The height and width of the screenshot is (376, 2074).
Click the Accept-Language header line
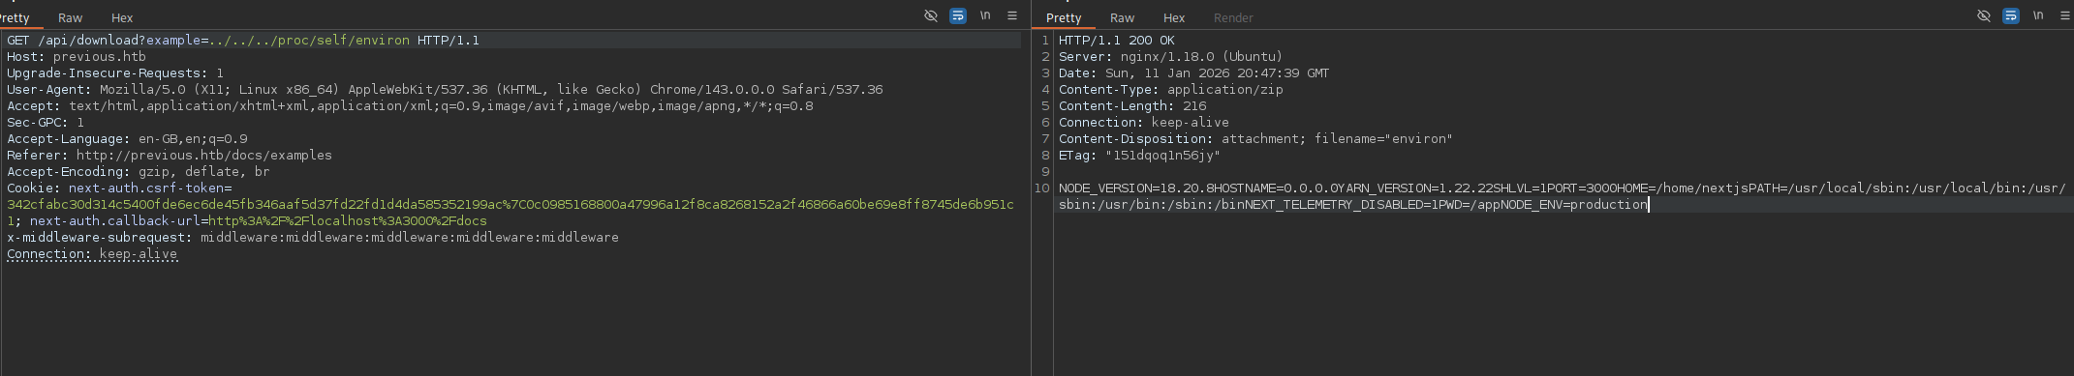tap(127, 139)
